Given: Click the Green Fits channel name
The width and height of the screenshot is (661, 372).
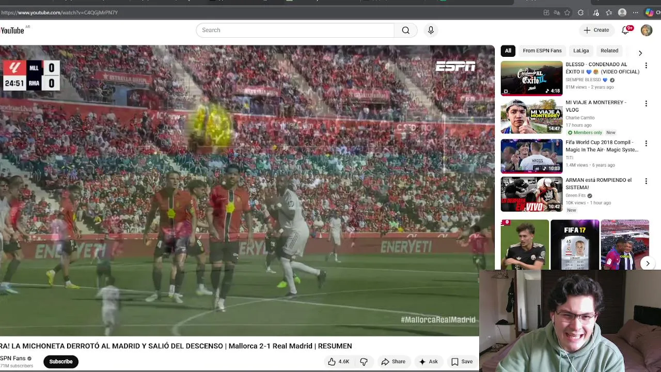Looking at the screenshot, I should [575, 195].
